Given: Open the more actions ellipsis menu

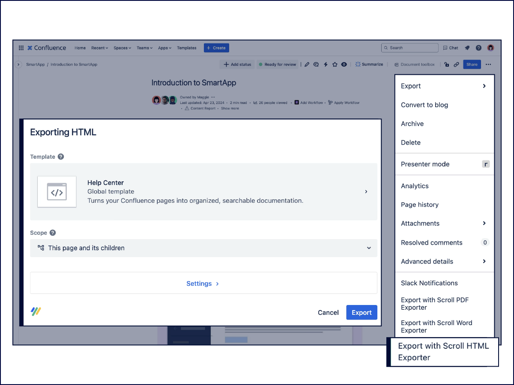Looking at the screenshot, I should (489, 65).
